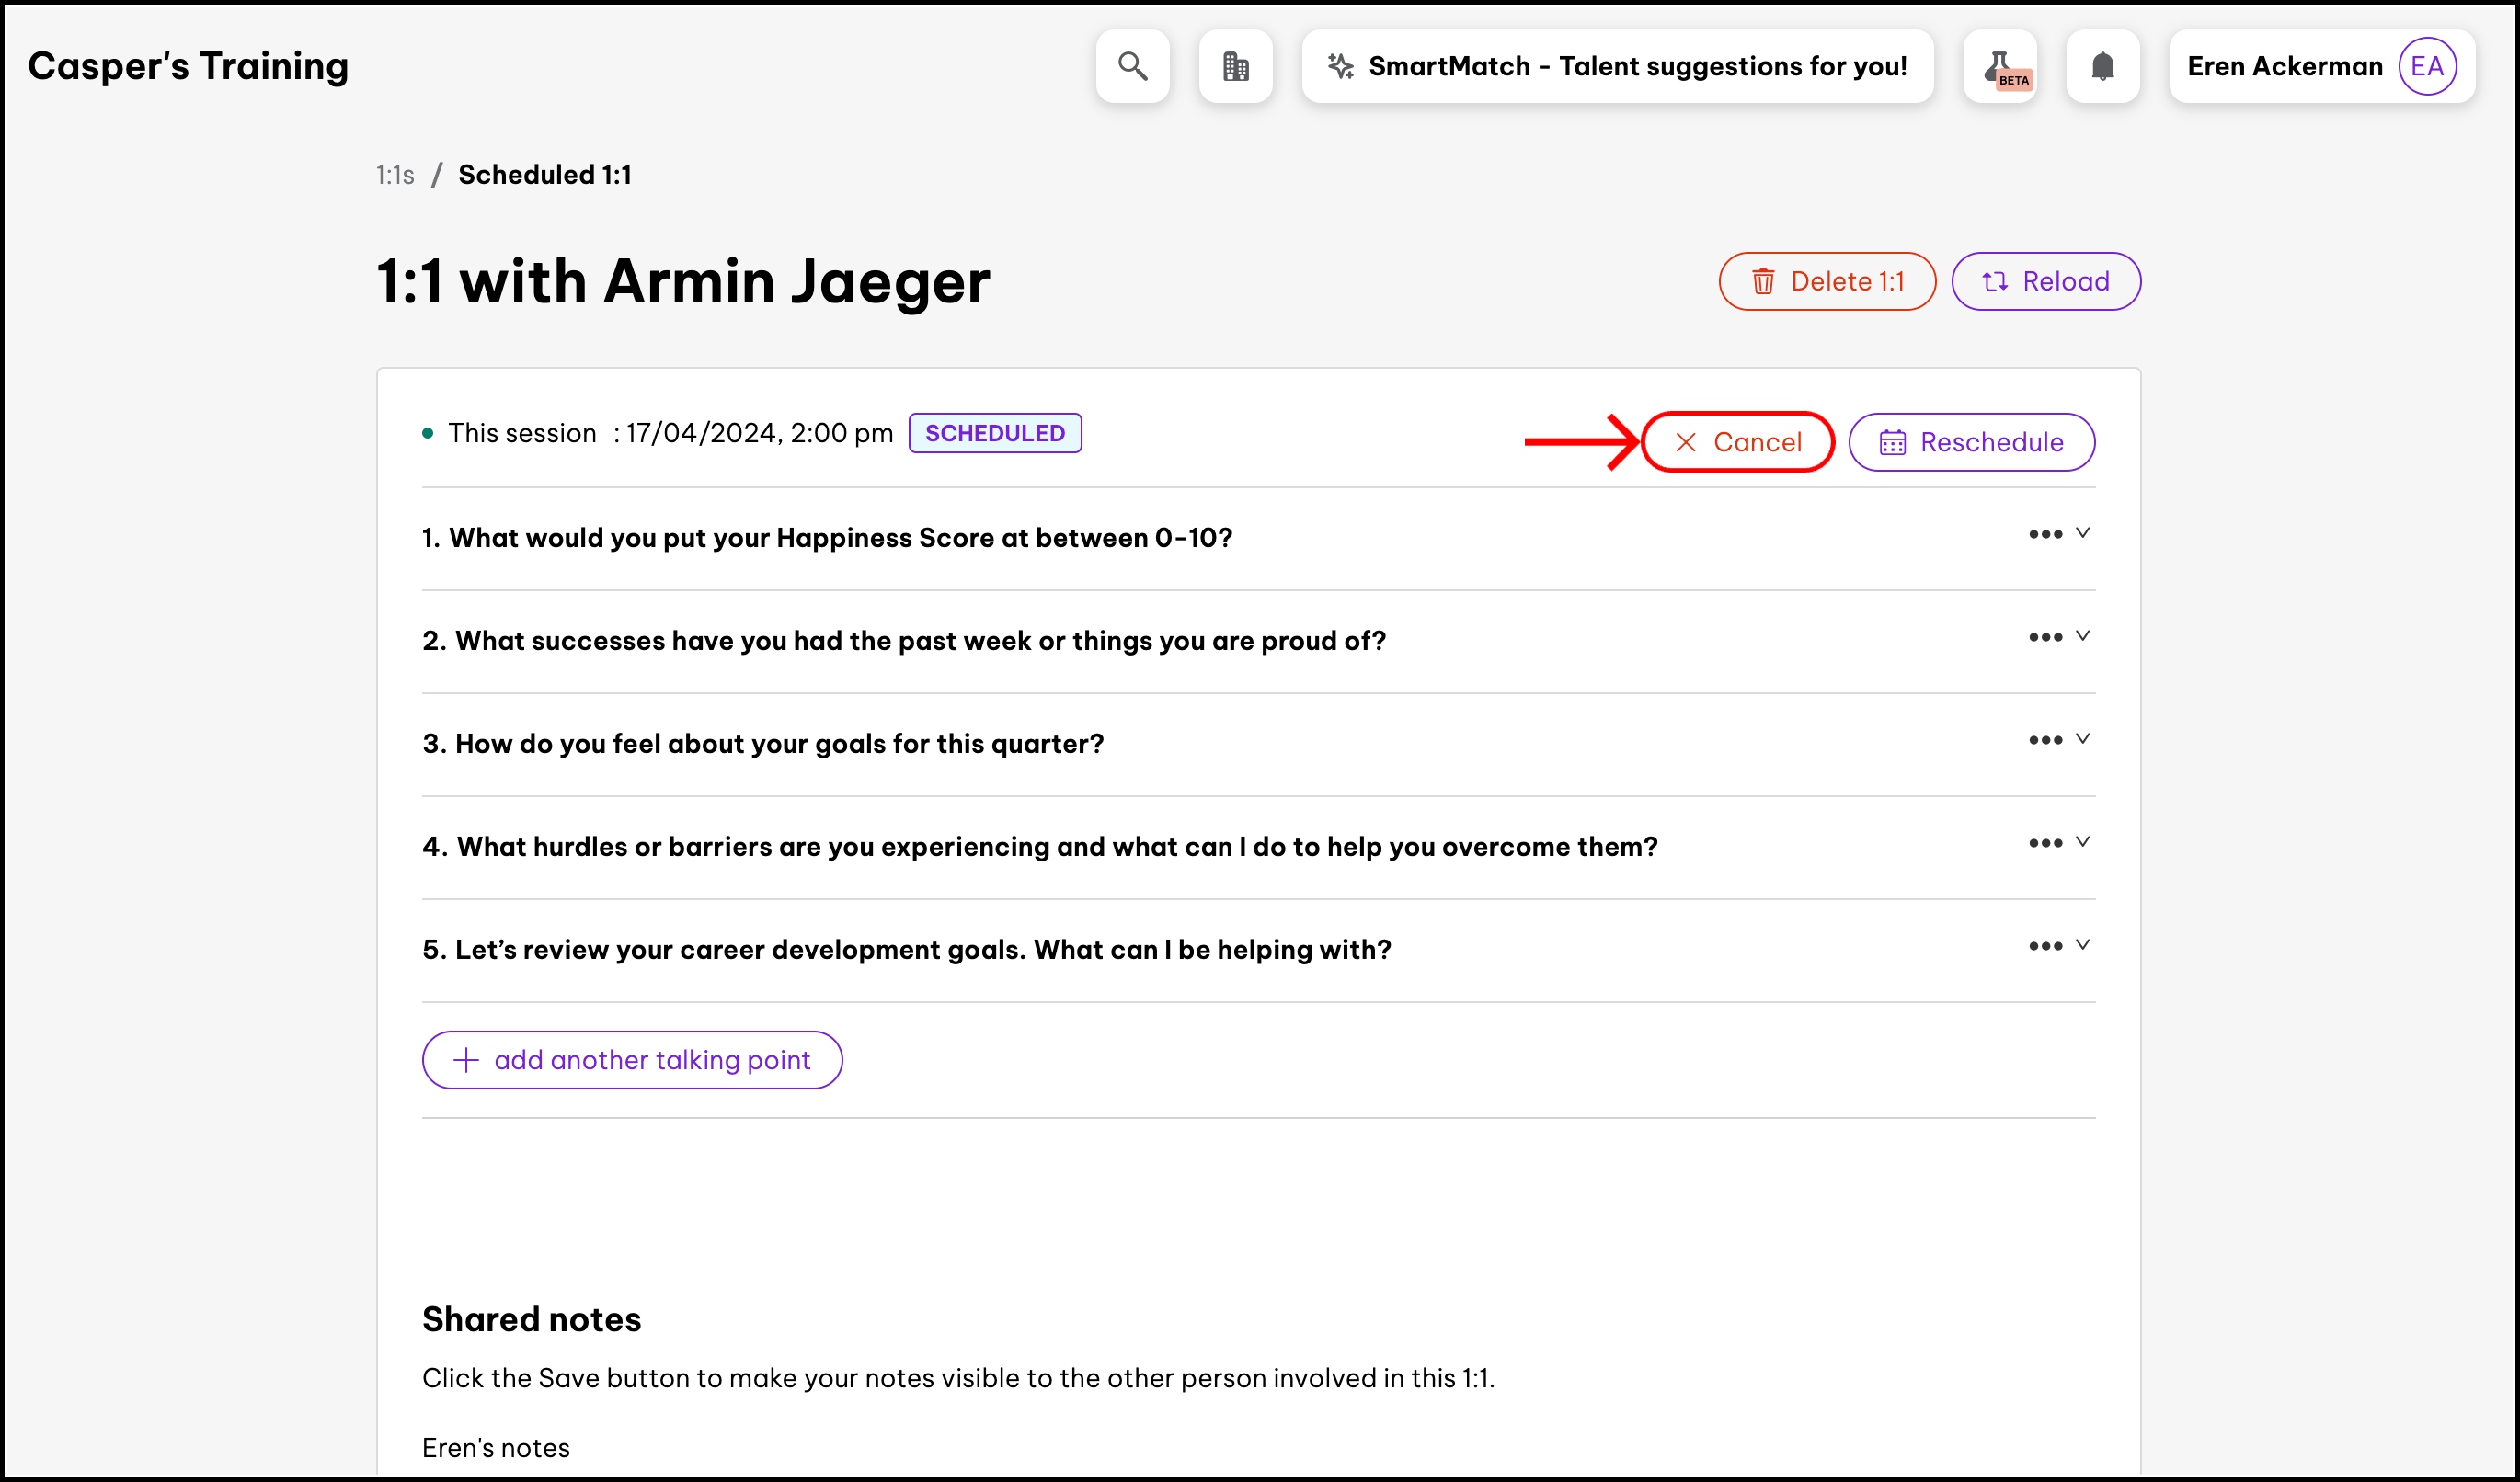Image resolution: width=2520 pixels, height=1482 pixels.
Task: Expand the past week successes point
Action: (x=2082, y=636)
